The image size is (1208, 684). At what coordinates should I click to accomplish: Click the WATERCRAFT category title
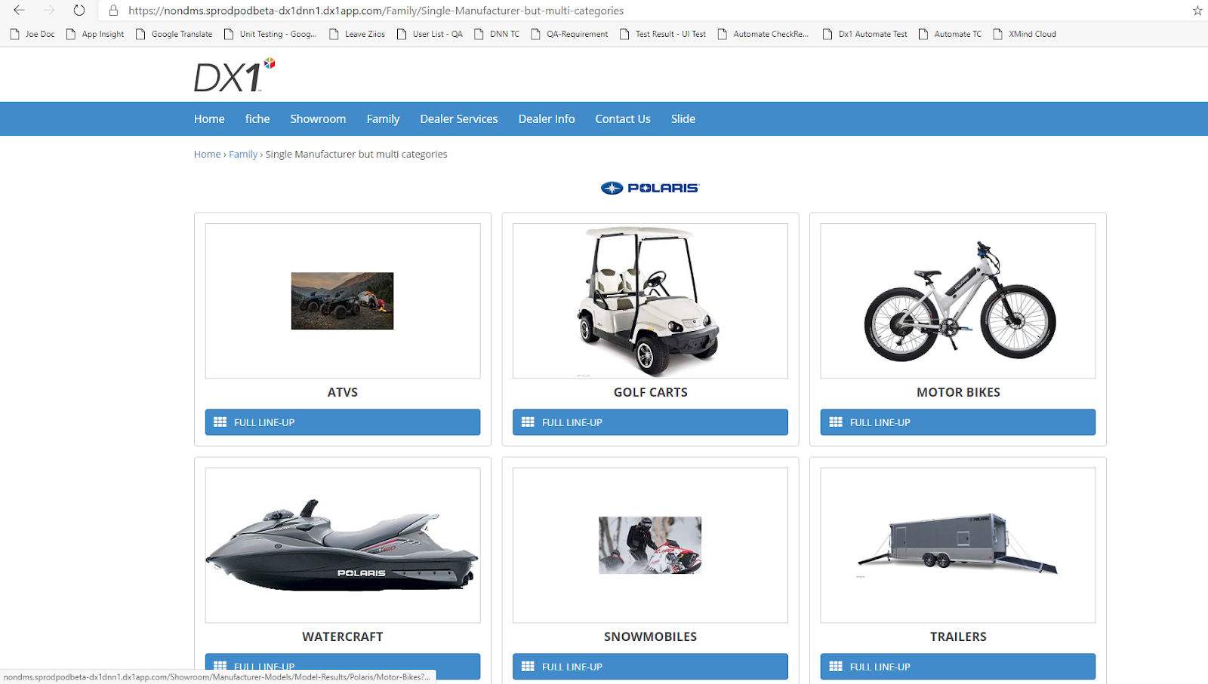point(343,636)
